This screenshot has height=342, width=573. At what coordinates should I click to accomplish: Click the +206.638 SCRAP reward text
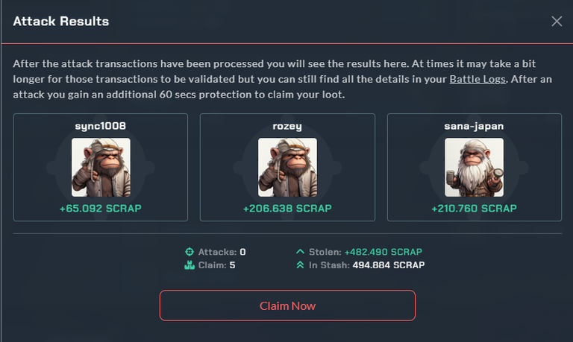[x=287, y=209]
